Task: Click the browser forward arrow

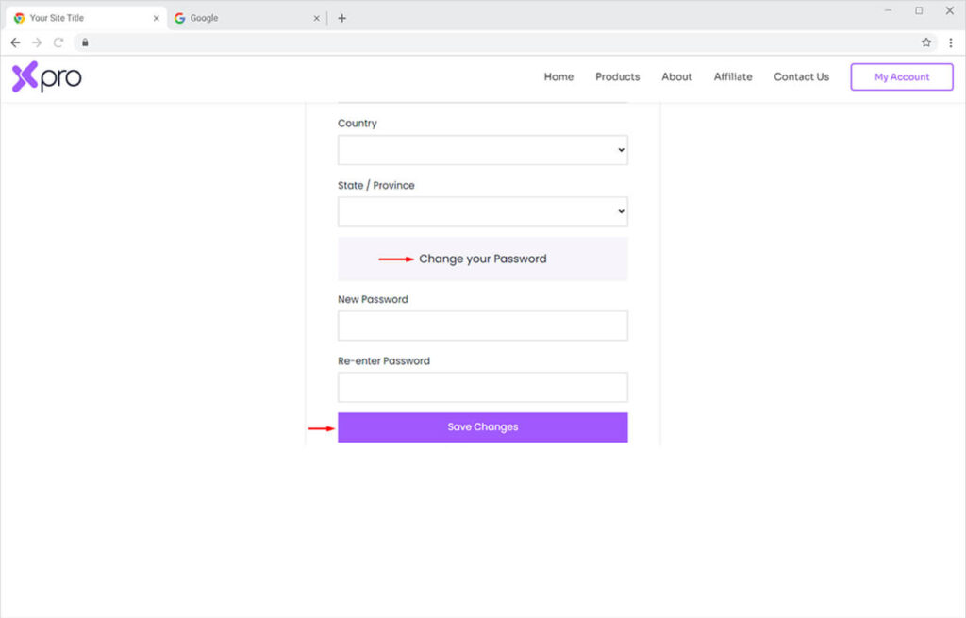Action: tap(37, 42)
